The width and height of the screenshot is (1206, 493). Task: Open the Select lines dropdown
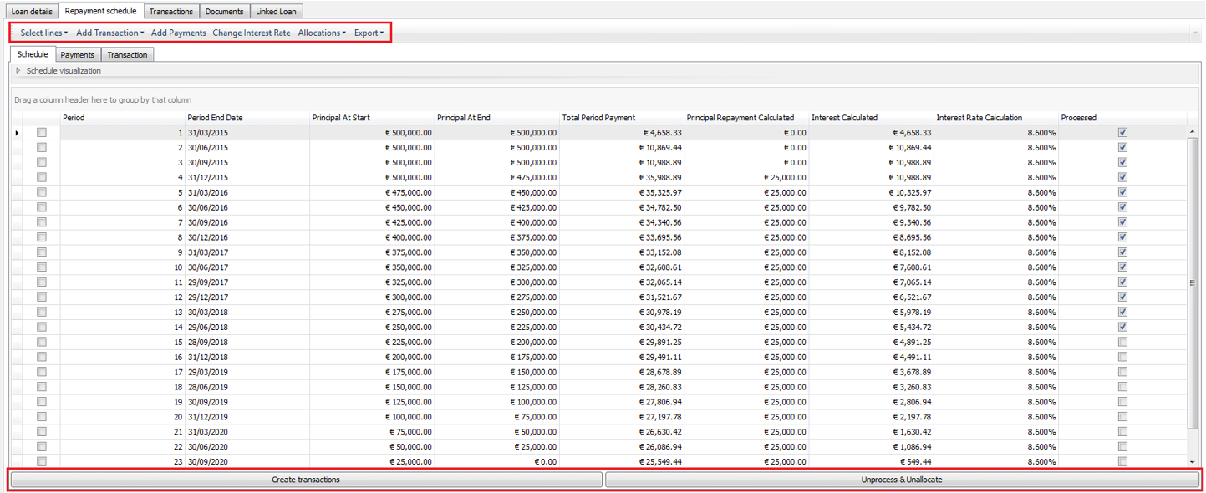tap(44, 33)
